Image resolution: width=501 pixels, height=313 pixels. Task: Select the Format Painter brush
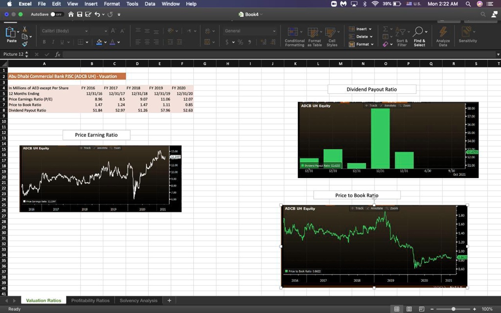coord(24,44)
